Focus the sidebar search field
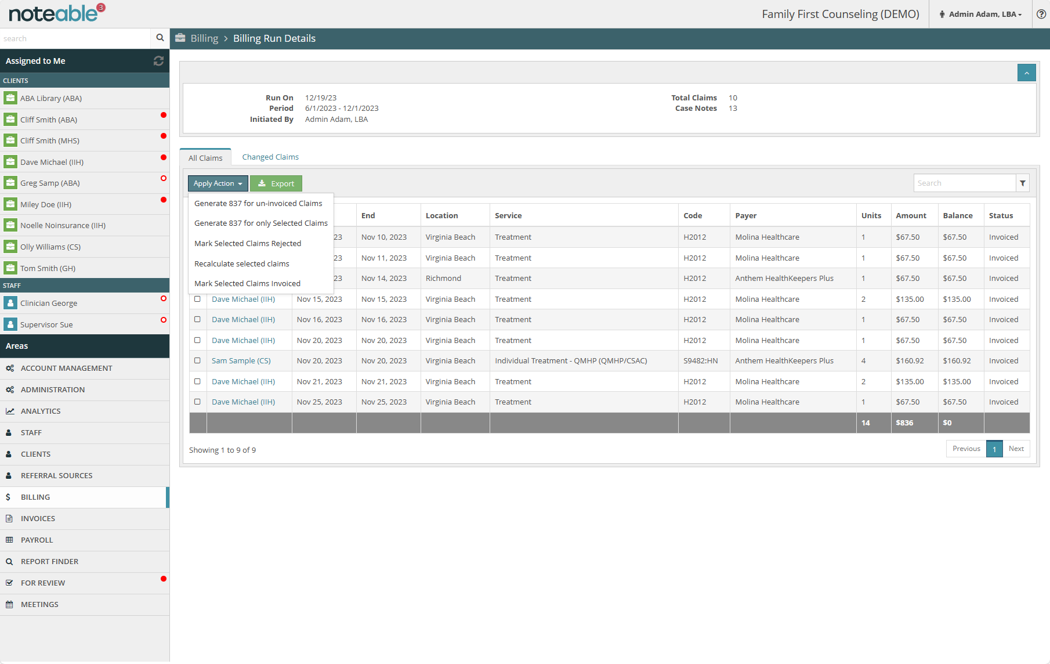The height and width of the screenshot is (664, 1050). (x=75, y=38)
